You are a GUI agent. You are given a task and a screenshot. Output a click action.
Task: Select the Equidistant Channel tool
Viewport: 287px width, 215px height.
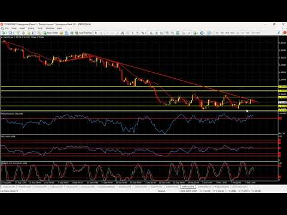point(123,33)
